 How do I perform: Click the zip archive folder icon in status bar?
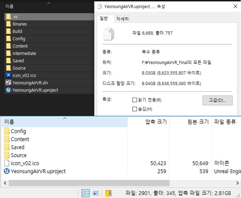click(x=108, y=193)
